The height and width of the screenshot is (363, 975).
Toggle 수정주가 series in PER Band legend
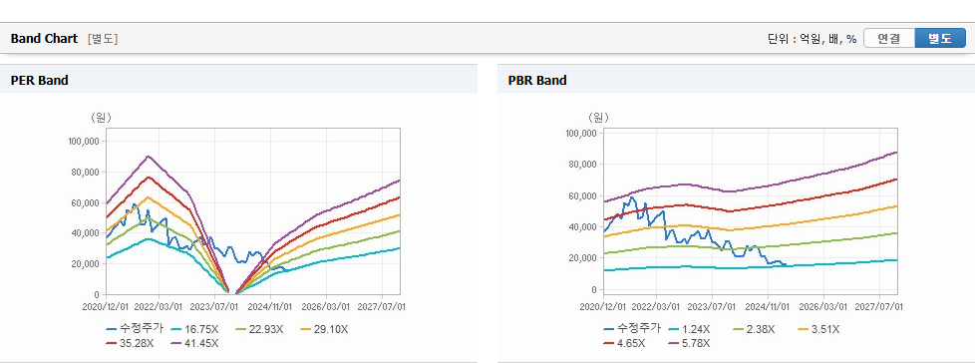136,329
